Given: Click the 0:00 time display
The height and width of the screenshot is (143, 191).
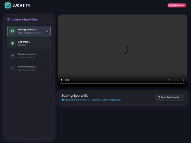Looking at the screenshot, I should pos(67,80).
